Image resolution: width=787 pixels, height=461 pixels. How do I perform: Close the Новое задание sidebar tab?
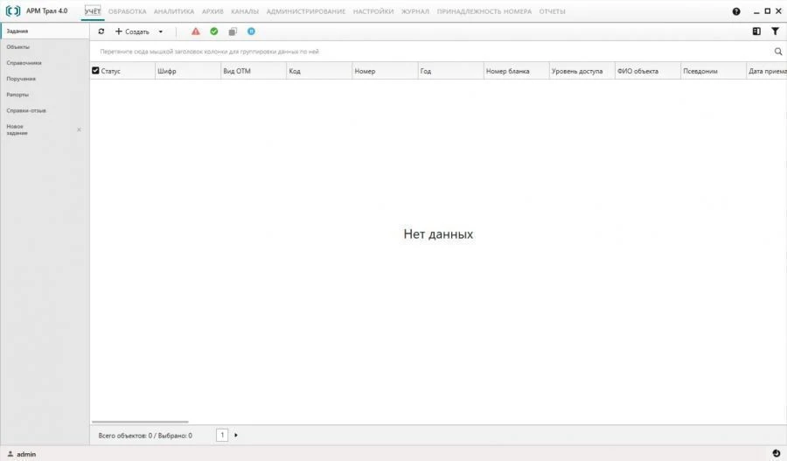79,129
